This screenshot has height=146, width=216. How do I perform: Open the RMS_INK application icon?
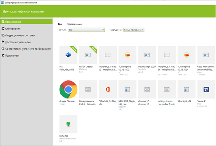(x=68, y=124)
